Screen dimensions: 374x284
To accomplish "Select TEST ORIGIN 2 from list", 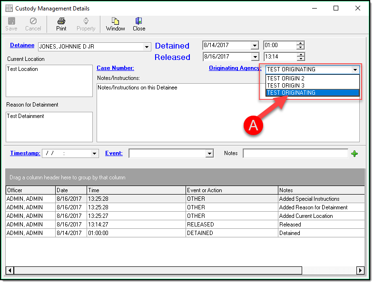I will coord(285,78).
